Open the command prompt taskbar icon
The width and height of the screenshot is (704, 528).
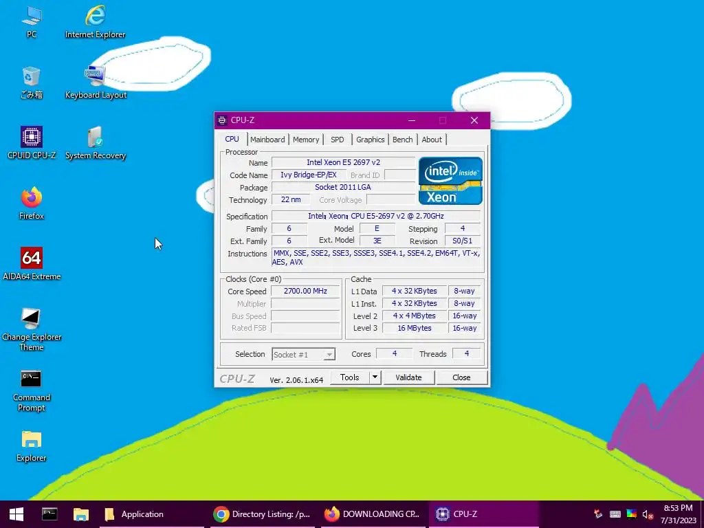(x=49, y=514)
